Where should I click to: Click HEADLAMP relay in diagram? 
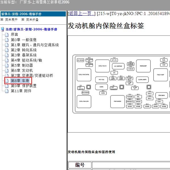click(x=143, y=66)
